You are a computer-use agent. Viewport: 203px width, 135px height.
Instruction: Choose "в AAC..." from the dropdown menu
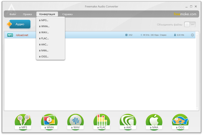pos(50,44)
